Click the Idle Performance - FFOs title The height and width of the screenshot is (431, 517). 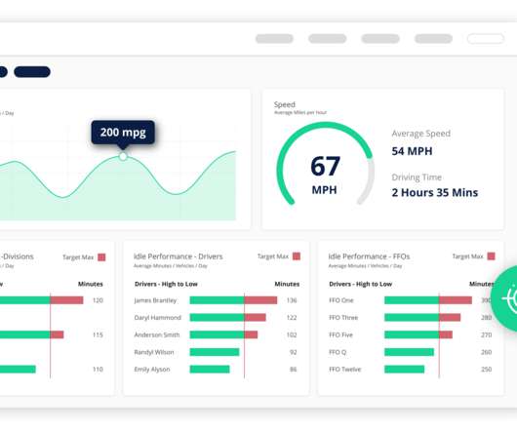(x=369, y=256)
